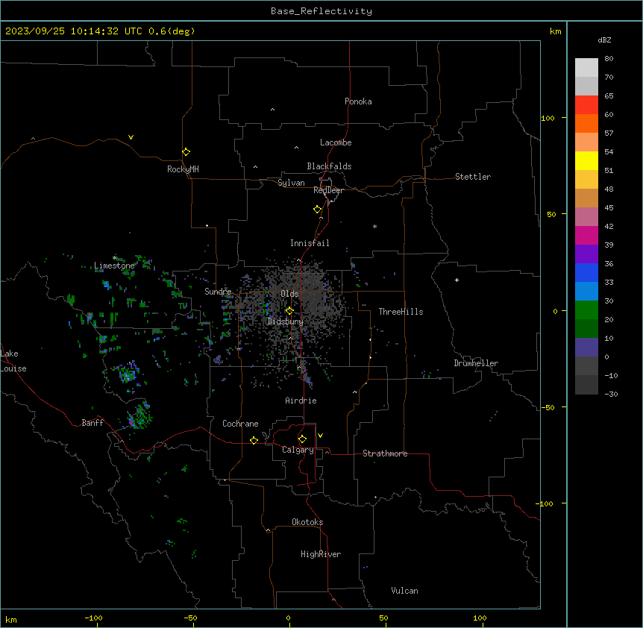Pick the red 60-65 dBZ legend swatch

(x=586, y=105)
